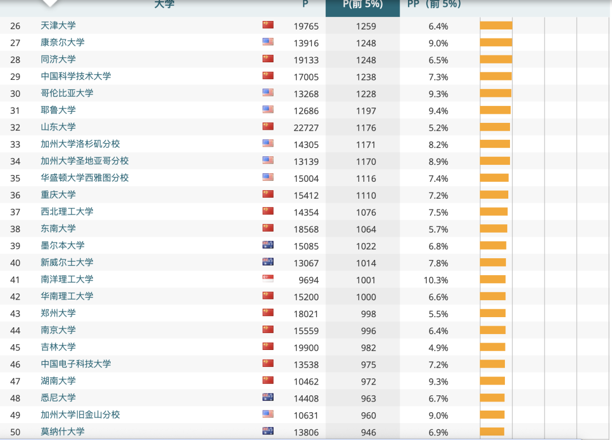This screenshot has height=440, width=612.
Task: Click the Singapore flag in 南洋理工大学 row
Action: (x=268, y=279)
